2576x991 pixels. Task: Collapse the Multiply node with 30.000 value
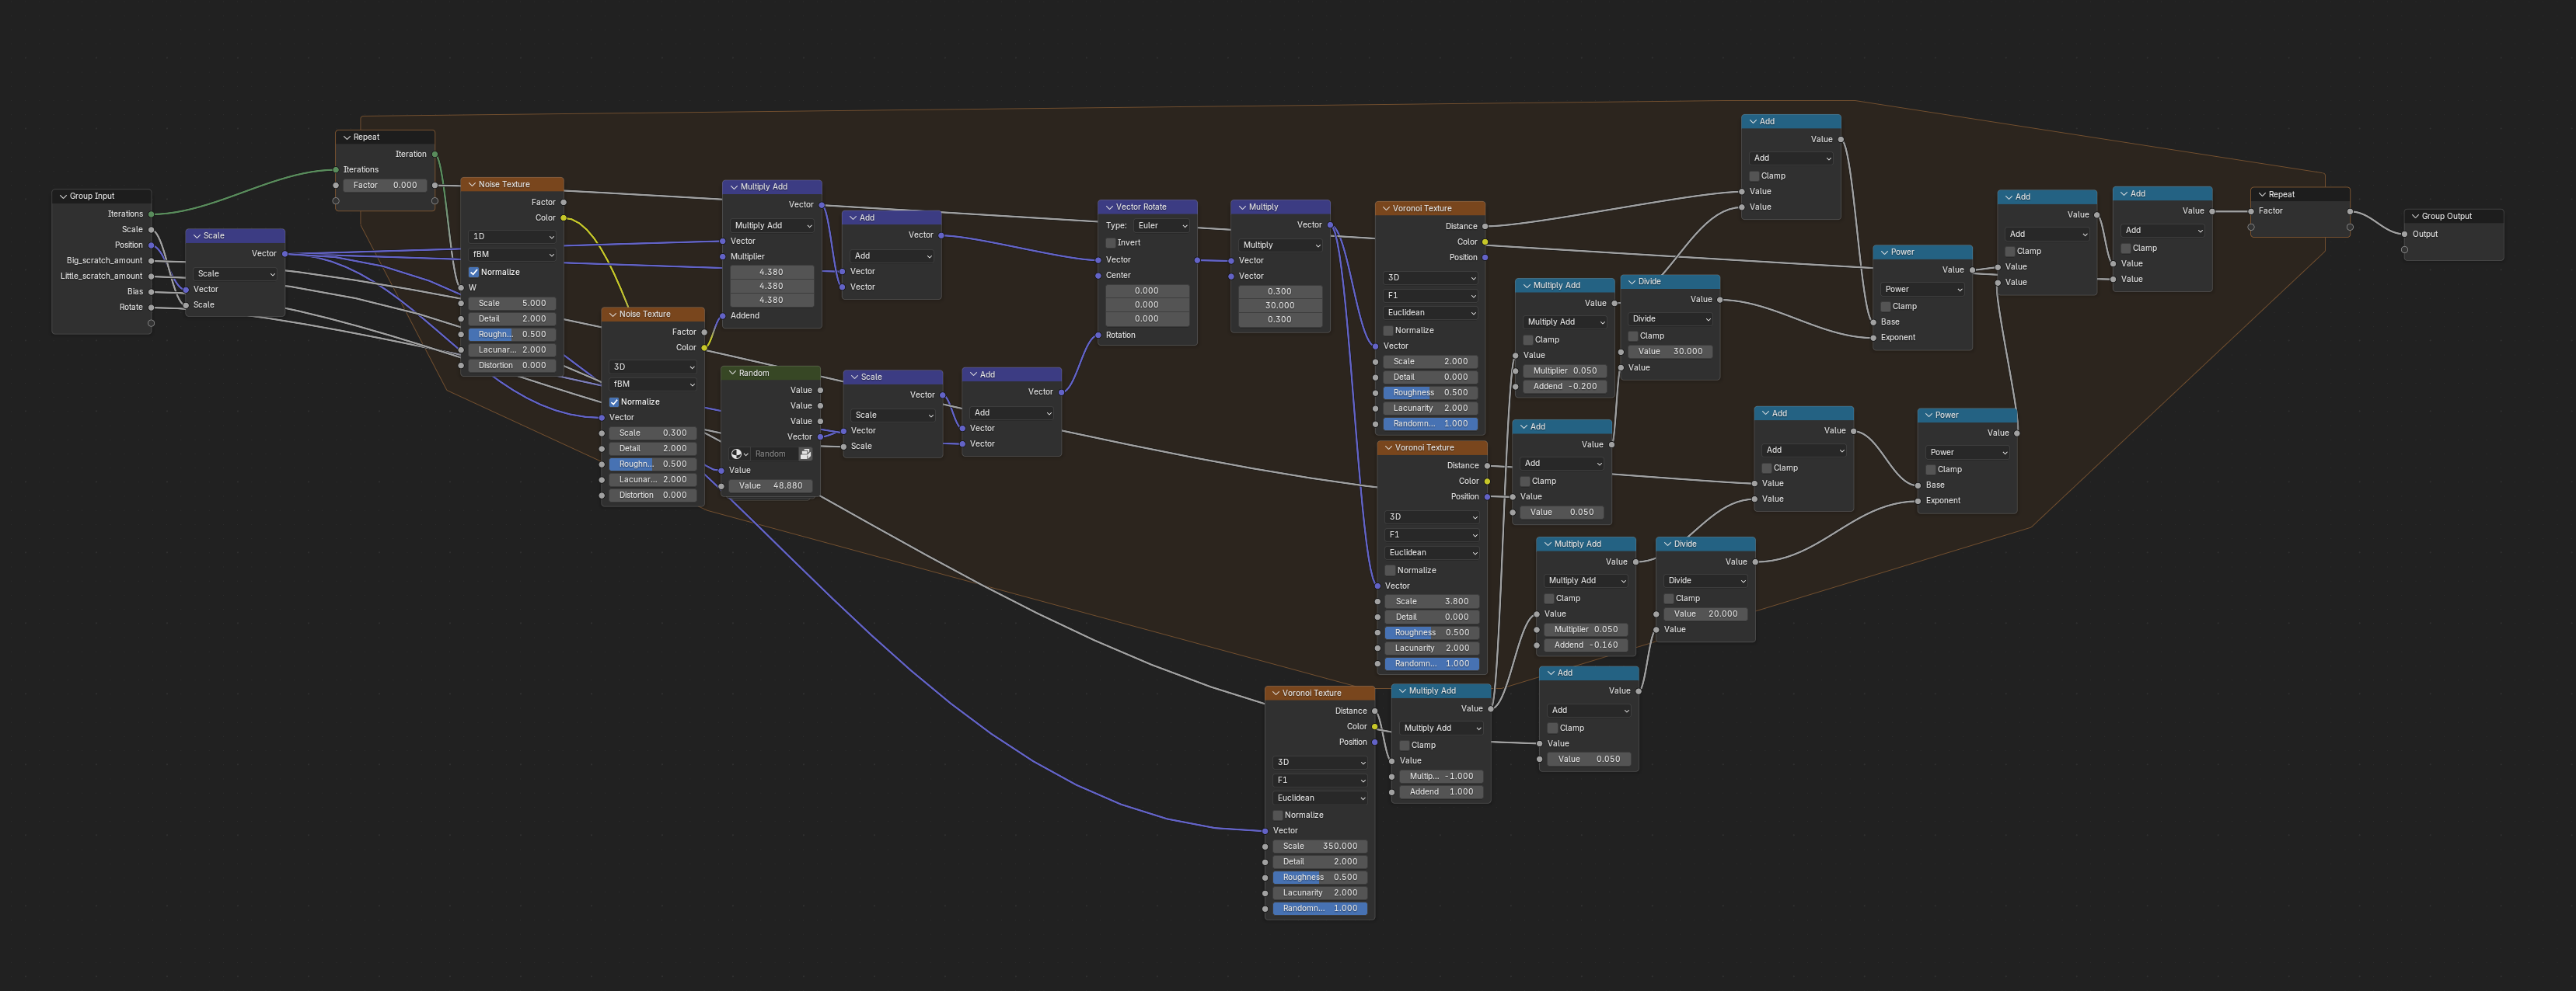[1242, 207]
